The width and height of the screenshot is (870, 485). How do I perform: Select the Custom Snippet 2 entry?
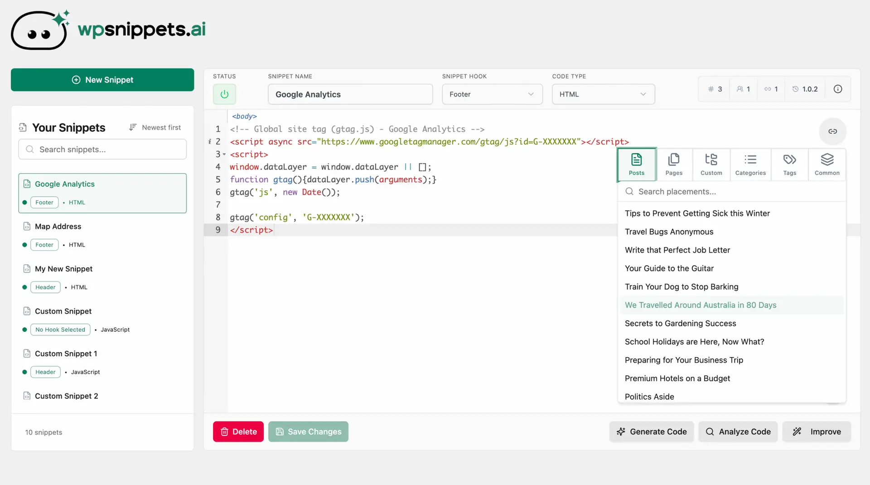(x=102, y=396)
